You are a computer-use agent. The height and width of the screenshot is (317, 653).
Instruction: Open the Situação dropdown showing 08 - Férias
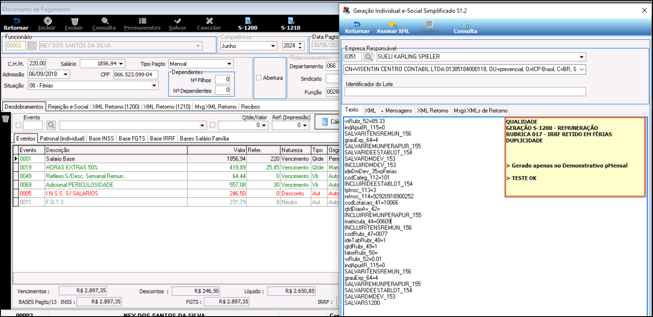pos(154,86)
